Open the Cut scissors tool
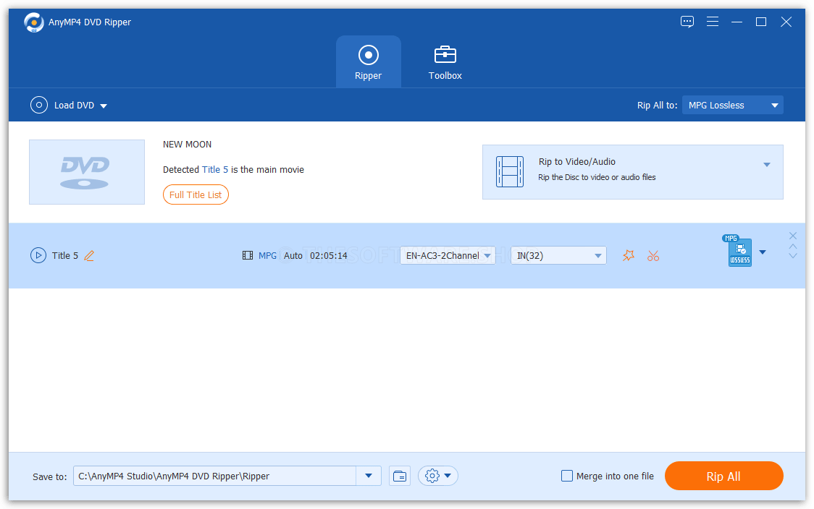 tap(653, 255)
